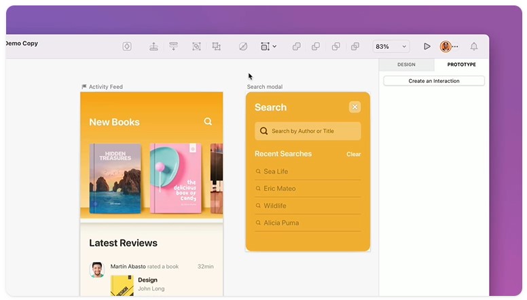Select the Activity Feed artboard label
Screen dimensions: 527x300
coord(105,87)
